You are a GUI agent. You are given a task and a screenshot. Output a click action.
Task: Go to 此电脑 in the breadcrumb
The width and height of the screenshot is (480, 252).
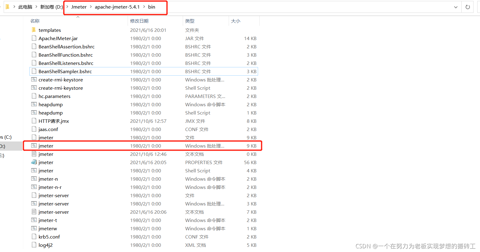pos(25,7)
